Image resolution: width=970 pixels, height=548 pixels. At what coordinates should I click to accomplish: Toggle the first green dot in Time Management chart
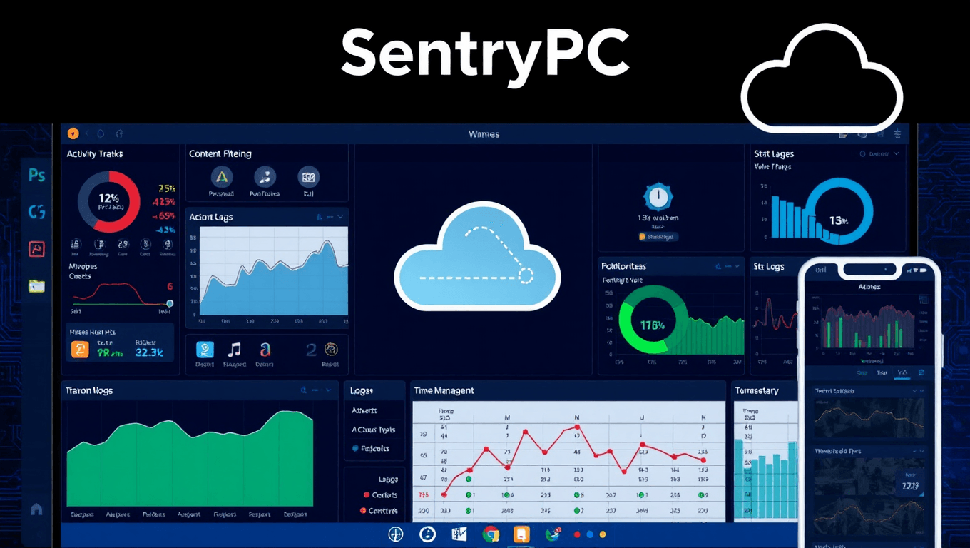(x=469, y=494)
